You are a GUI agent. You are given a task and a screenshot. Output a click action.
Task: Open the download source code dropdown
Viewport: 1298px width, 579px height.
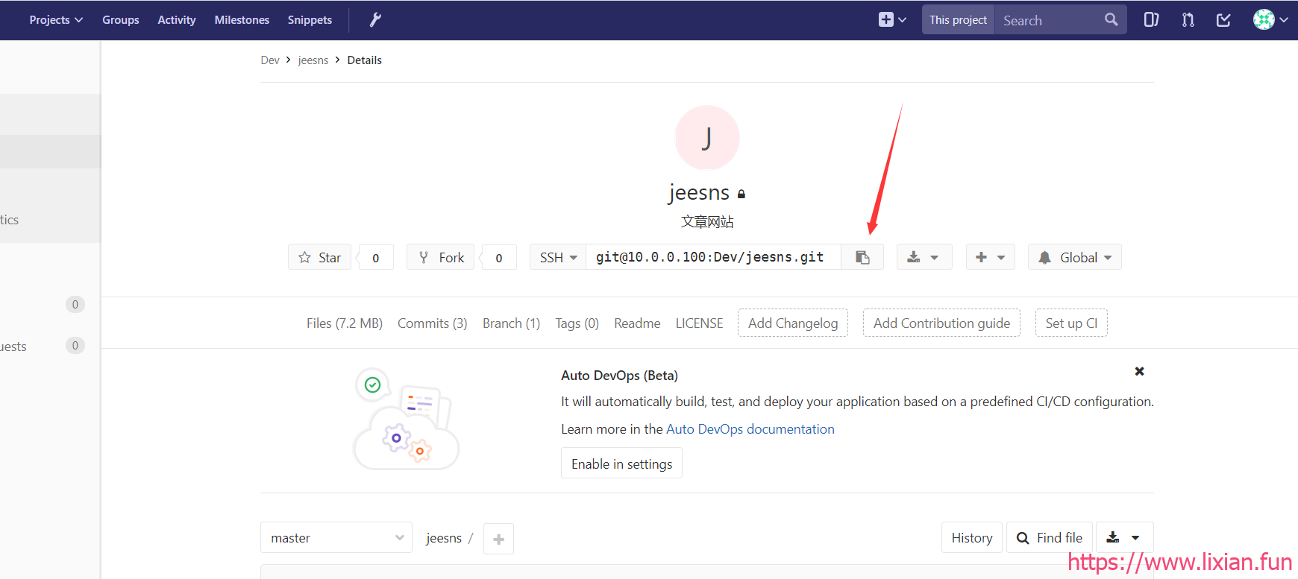[1124, 538]
